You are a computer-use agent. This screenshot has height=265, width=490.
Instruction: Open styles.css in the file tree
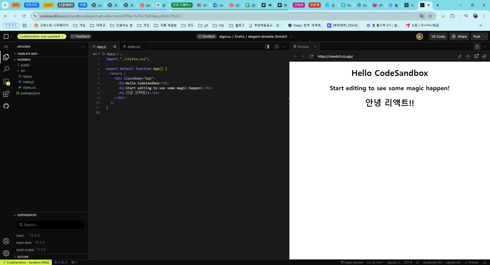point(29,87)
